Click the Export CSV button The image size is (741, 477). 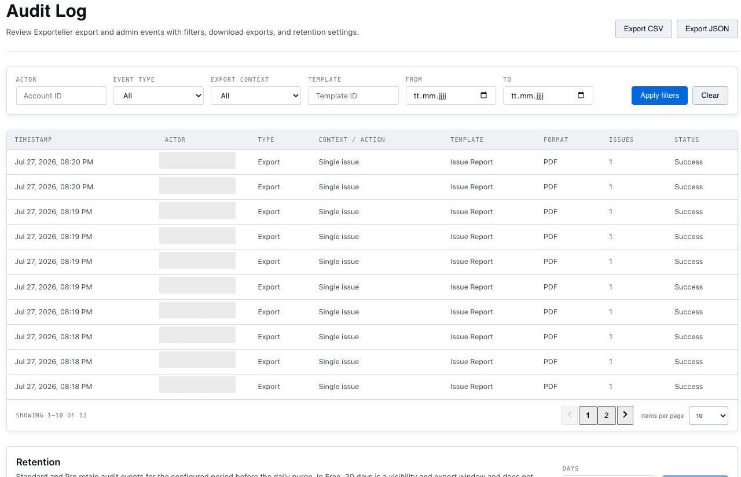tap(643, 29)
